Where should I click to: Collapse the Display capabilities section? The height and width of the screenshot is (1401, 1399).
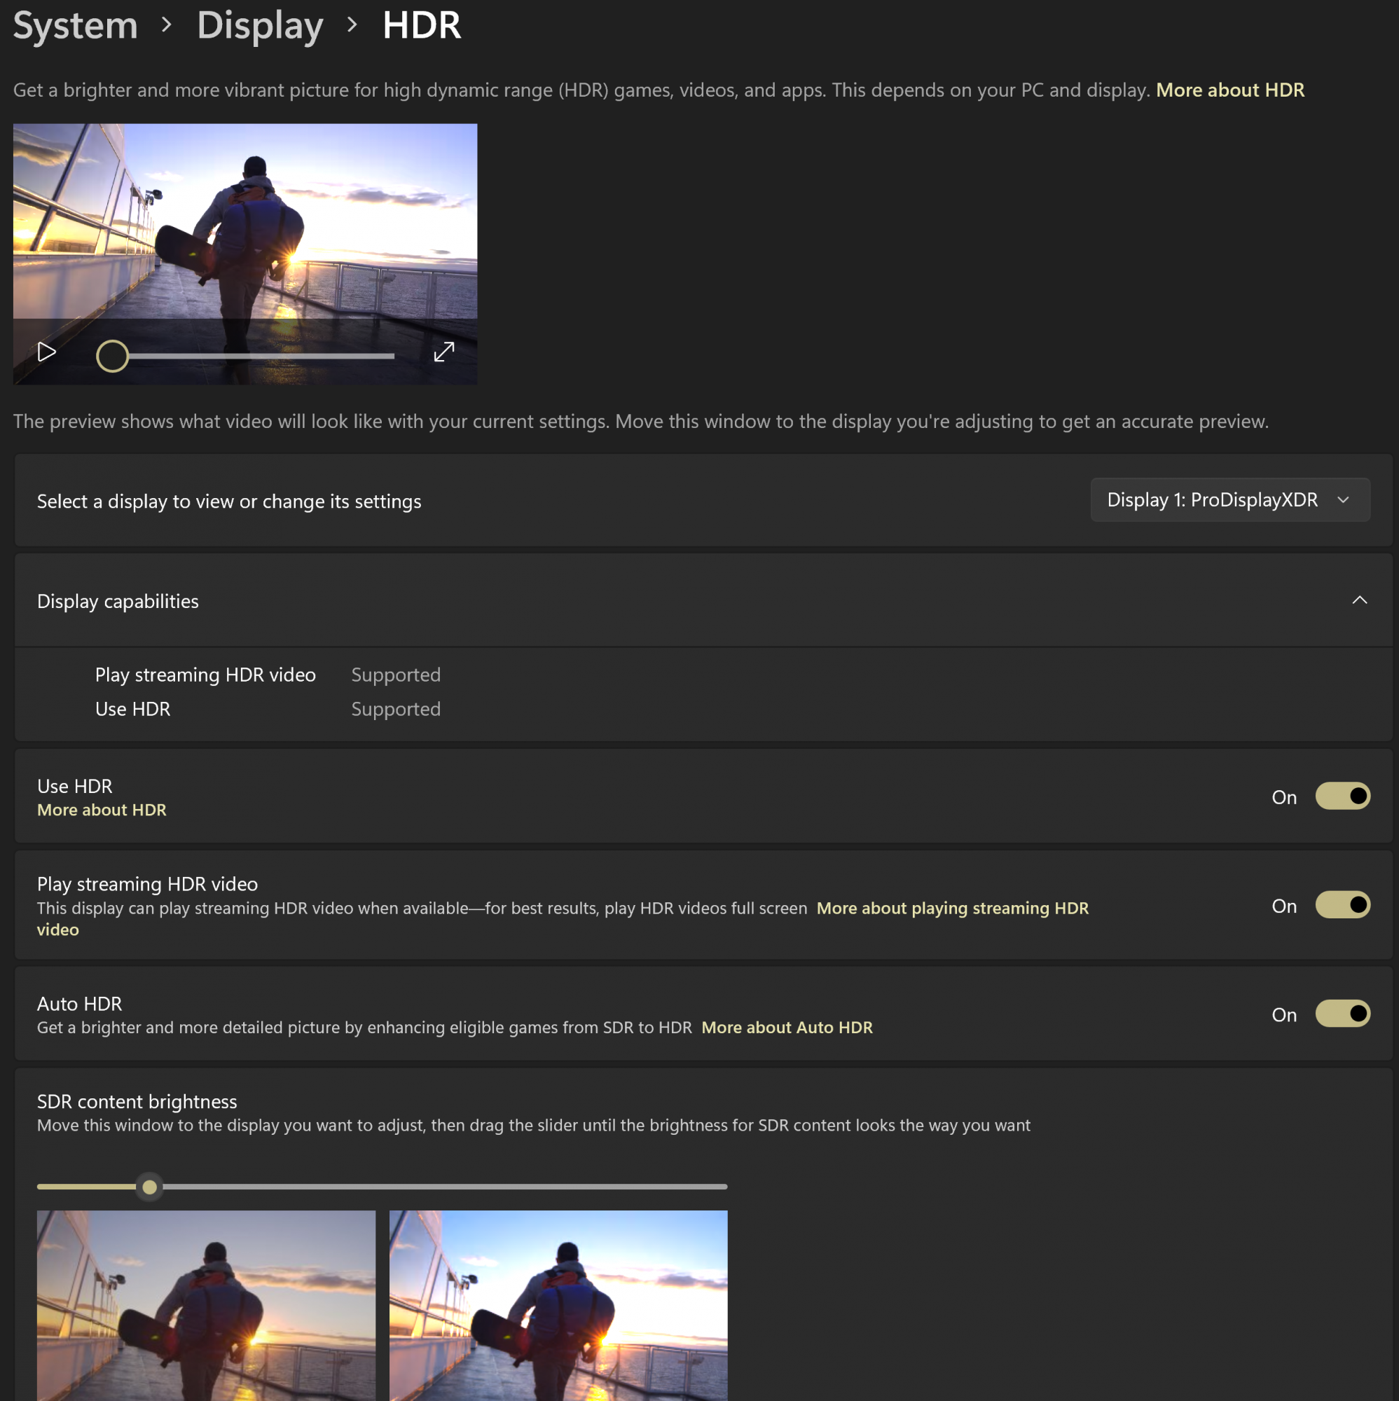(x=1359, y=600)
